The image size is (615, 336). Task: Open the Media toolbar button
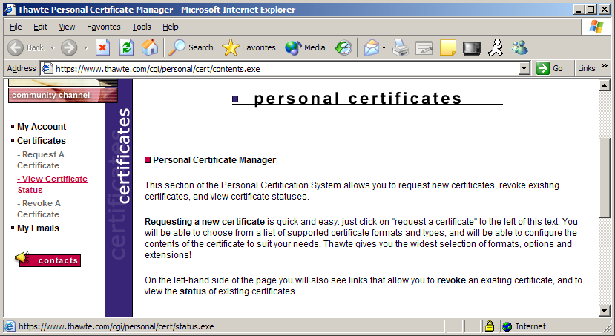point(305,47)
